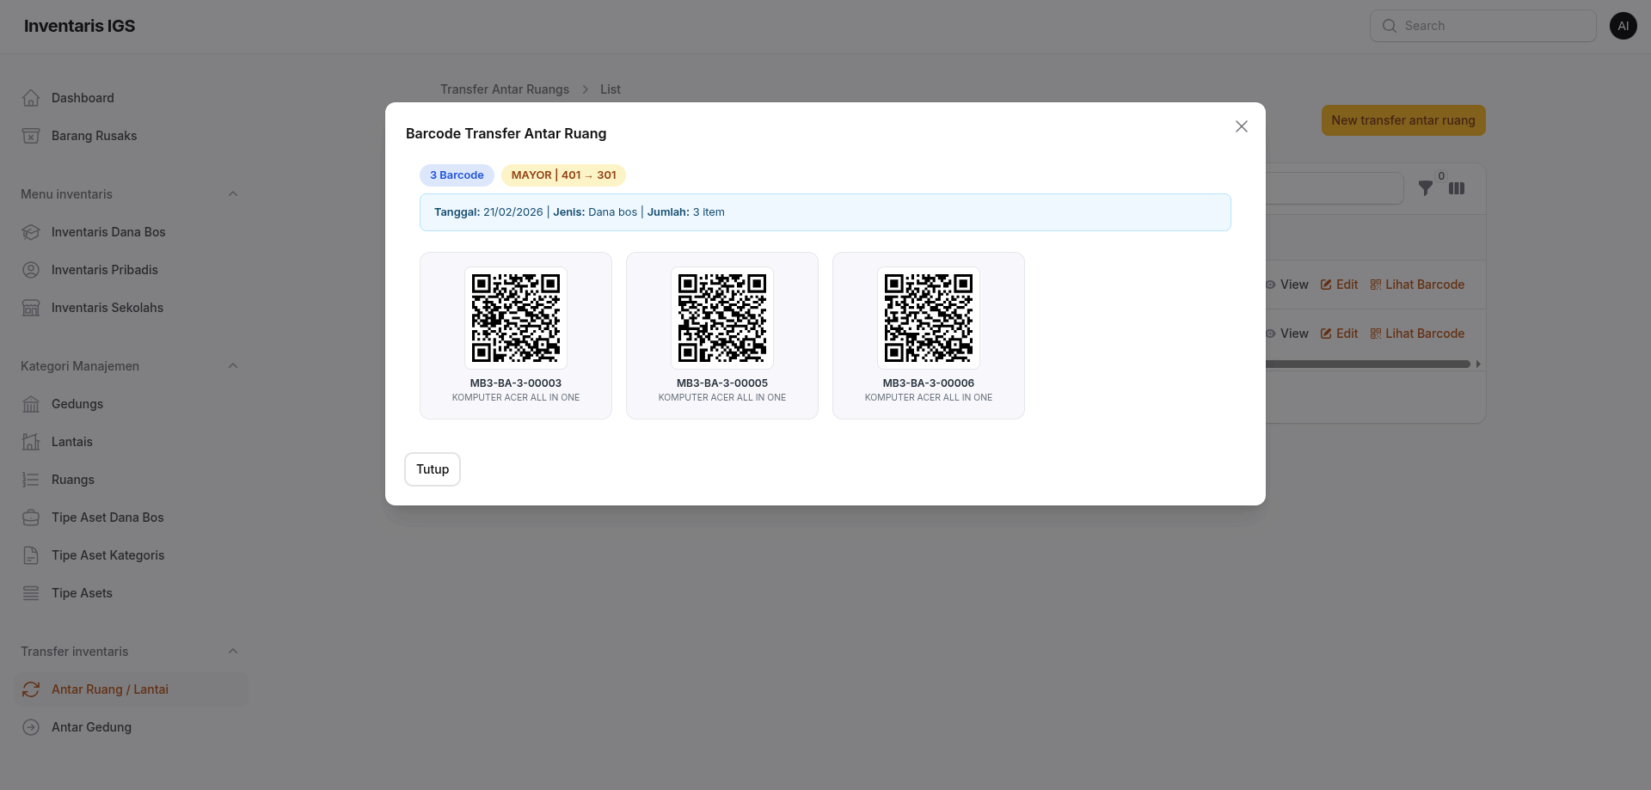Click the Tanggal 21/02/2026 info banner
1651x790 pixels.
(825, 212)
